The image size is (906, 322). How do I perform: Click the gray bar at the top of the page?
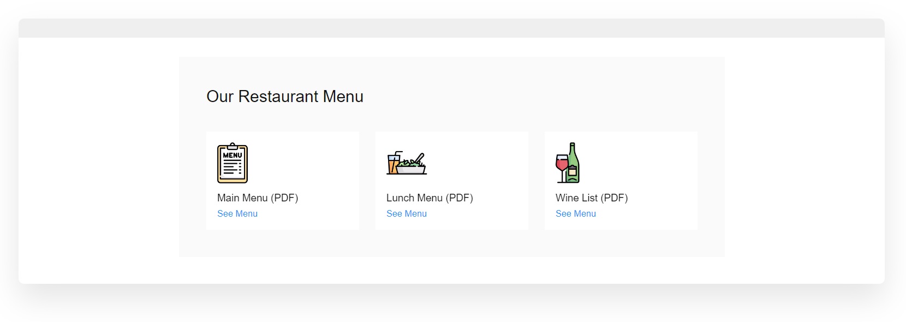coord(451,28)
